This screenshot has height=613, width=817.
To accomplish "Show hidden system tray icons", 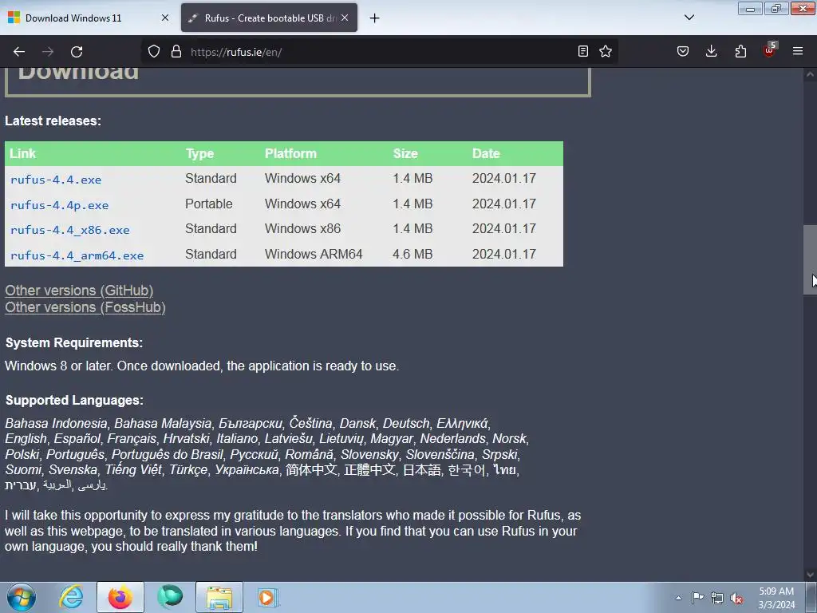I will [678, 598].
